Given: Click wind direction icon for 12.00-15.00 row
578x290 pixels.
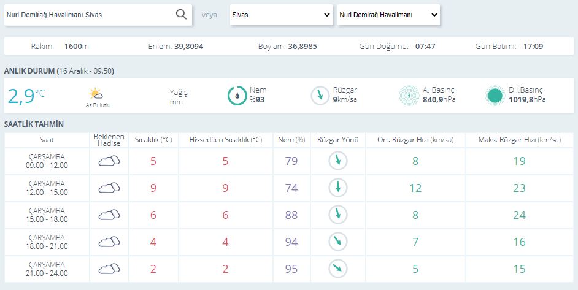Looking at the screenshot, I should coord(338,188).
